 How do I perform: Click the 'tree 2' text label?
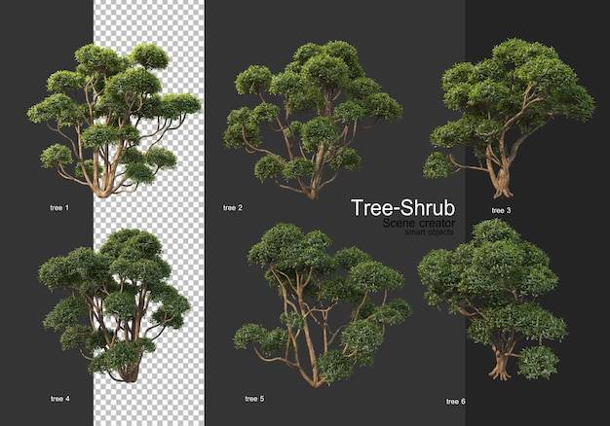[x=233, y=208]
